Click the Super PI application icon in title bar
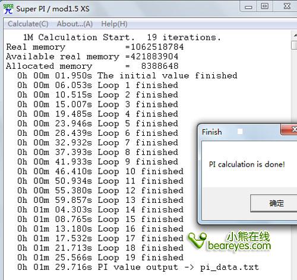 [x=8, y=9]
